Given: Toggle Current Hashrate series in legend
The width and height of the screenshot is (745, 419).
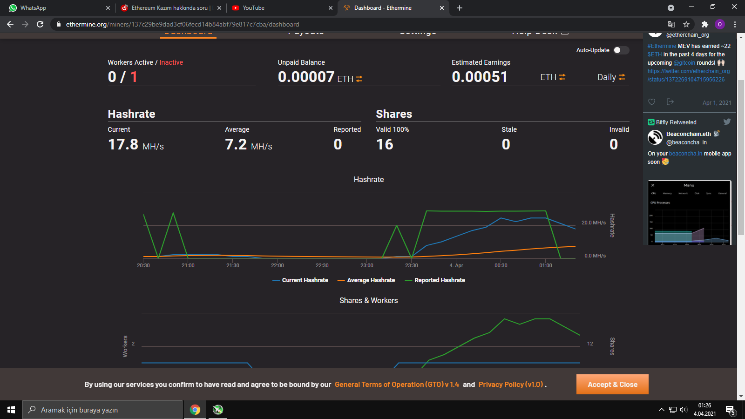Looking at the screenshot, I should 300,280.
